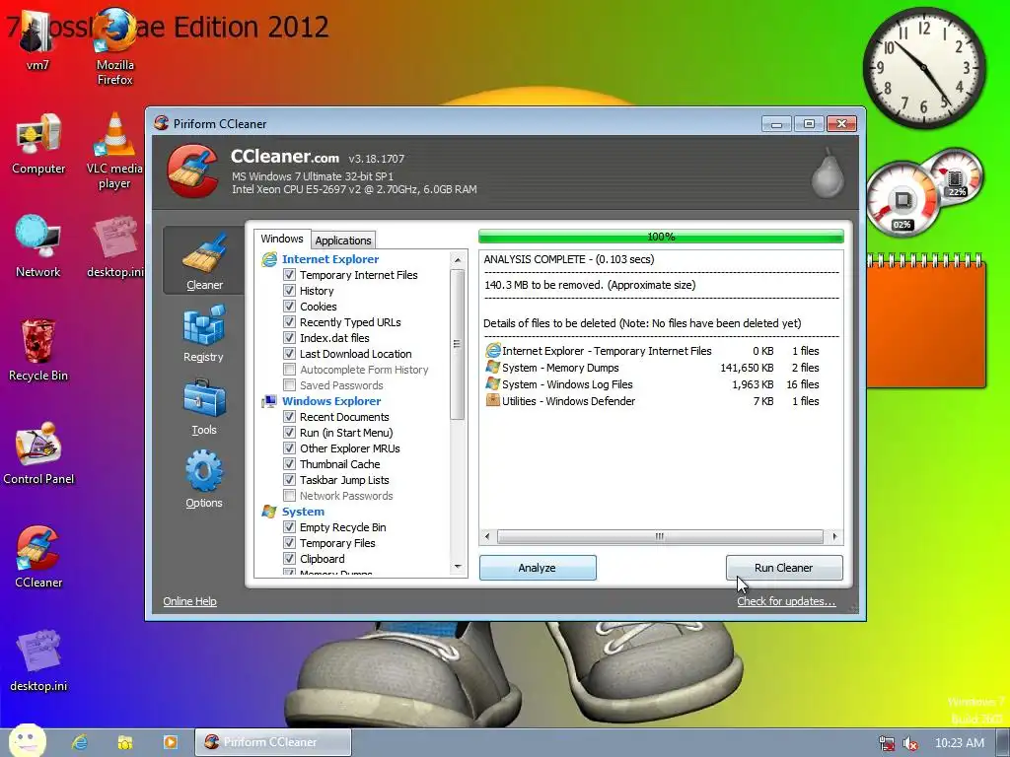
Task: Uncheck the Internet Explorer History checkbox
Action: pos(289,291)
